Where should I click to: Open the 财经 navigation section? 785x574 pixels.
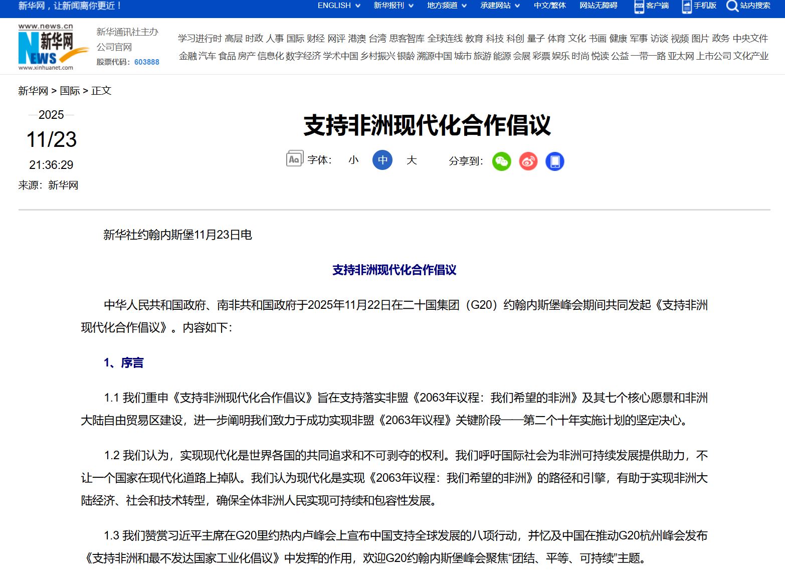(315, 39)
